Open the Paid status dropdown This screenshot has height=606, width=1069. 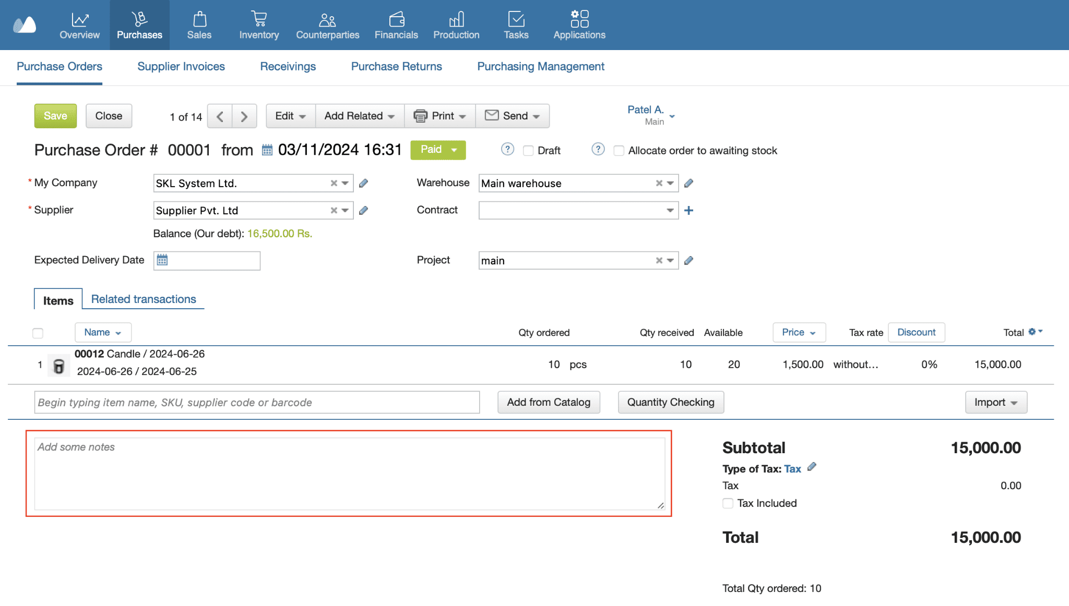[x=438, y=150]
